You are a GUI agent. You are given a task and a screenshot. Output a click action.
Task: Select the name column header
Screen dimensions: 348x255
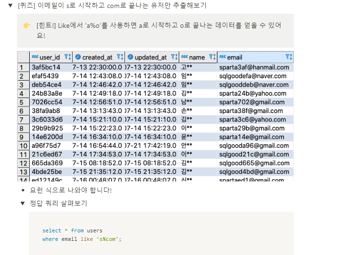(x=198, y=57)
